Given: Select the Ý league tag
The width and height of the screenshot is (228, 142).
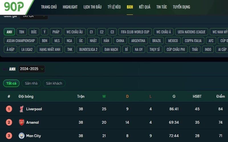Looking at the screenshot, I should tap(44, 32).
